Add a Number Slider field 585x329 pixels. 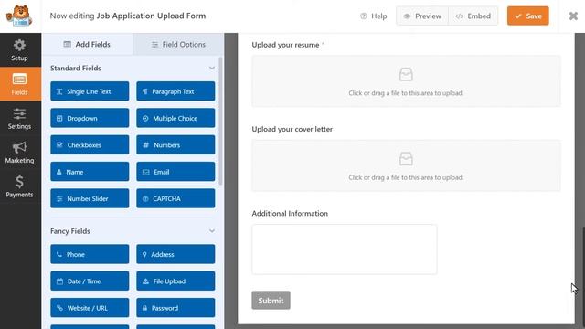click(90, 199)
